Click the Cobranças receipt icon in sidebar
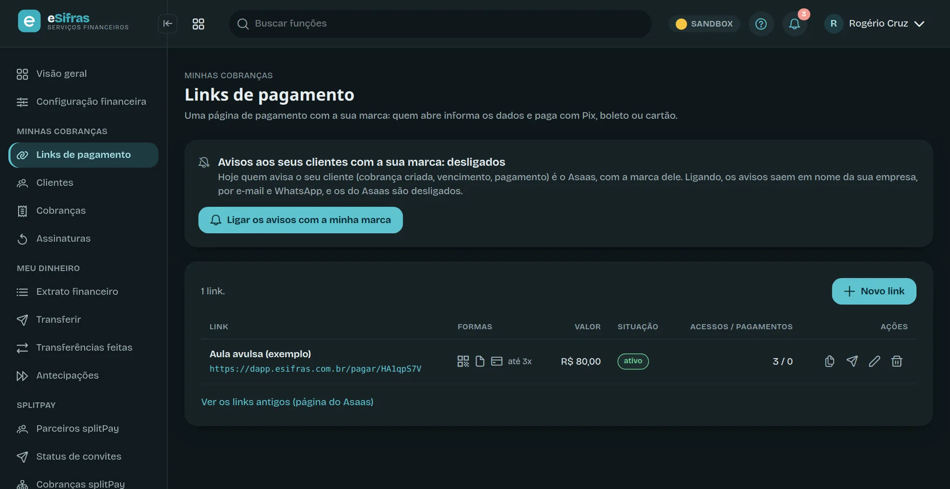950x489 pixels. point(22,211)
